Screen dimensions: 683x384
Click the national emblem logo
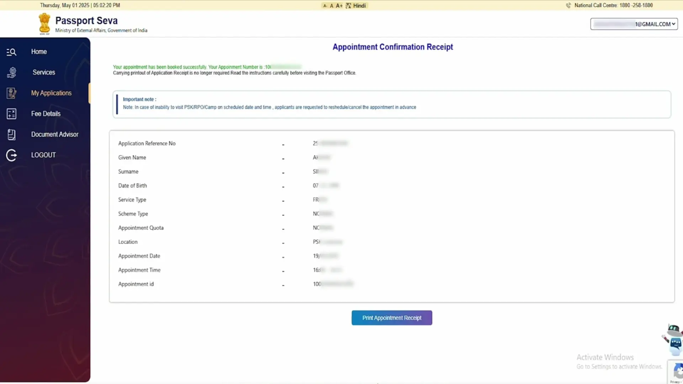[x=44, y=24]
